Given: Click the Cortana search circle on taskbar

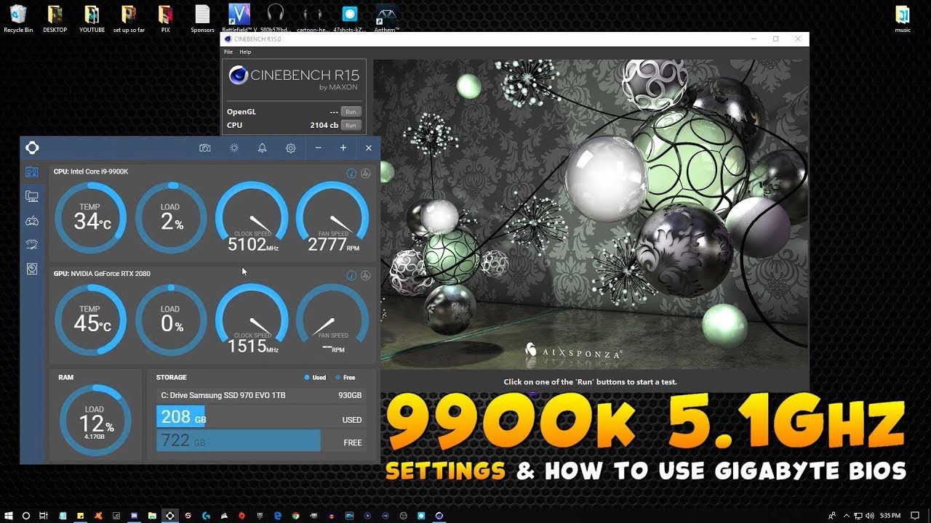Looking at the screenshot, I should tap(26, 516).
